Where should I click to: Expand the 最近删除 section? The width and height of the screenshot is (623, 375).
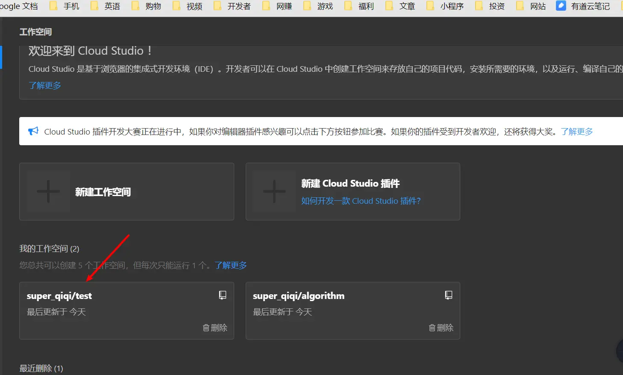click(x=41, y=368)
